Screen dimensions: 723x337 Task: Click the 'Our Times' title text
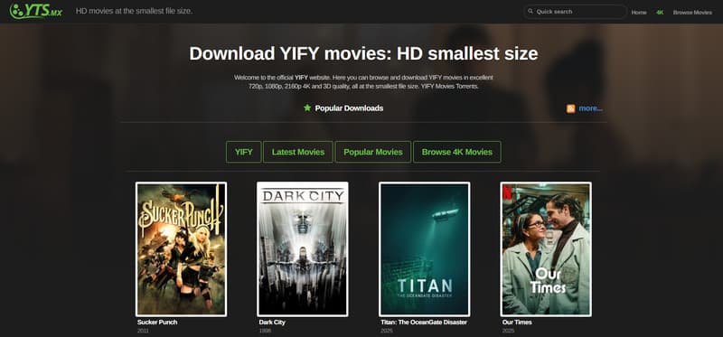[517, 323]
